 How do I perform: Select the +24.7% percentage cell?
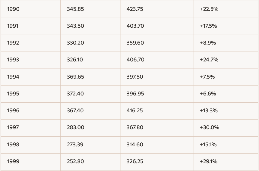point(209,60)
